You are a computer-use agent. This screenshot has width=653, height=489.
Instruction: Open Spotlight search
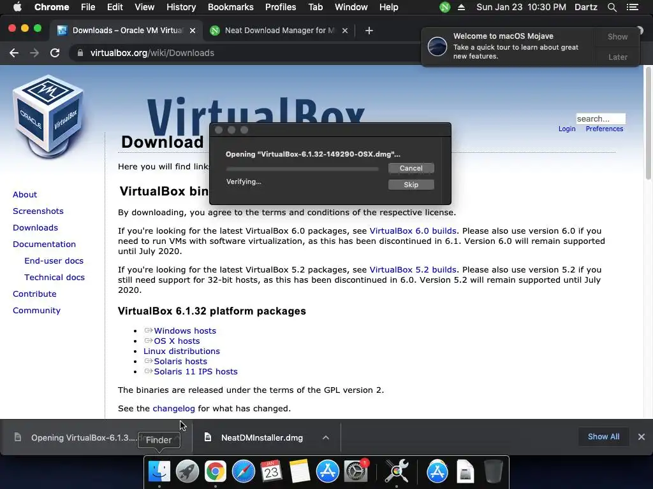tap(612, 7)
